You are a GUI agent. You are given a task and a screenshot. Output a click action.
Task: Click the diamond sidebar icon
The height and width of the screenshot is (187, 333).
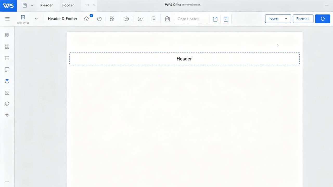pos(7,115)
